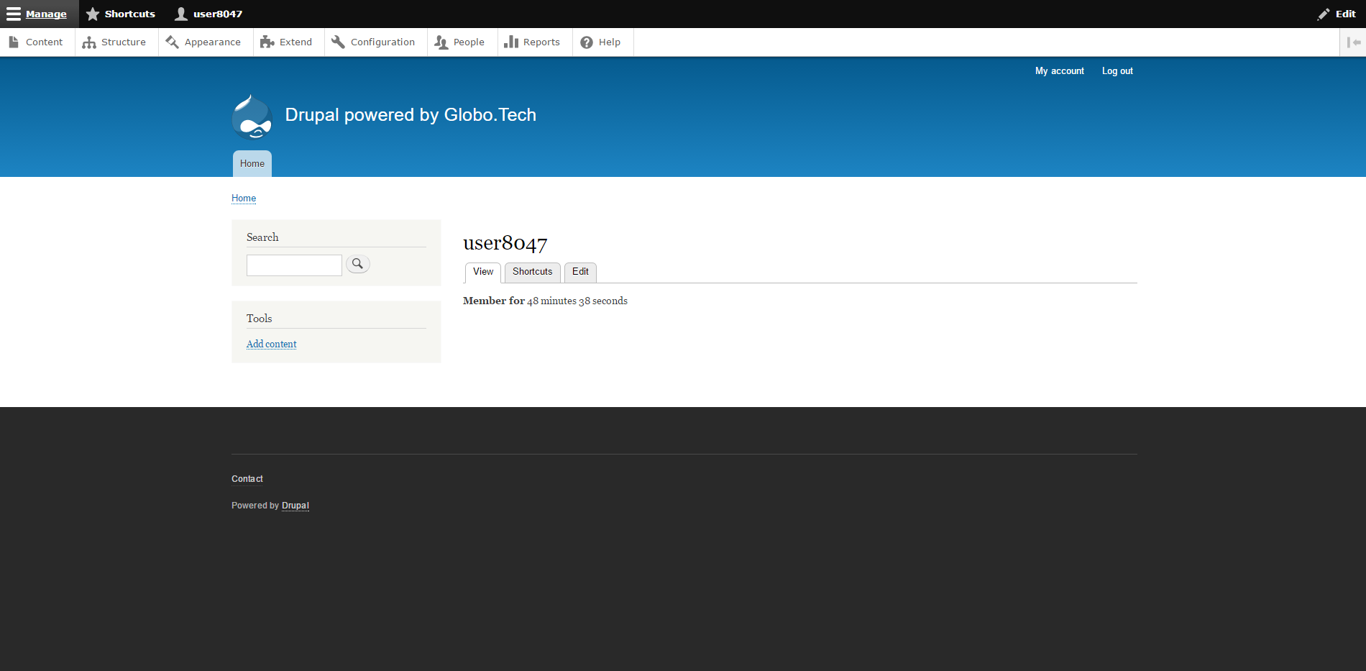Open Drupal powered by Globo.Tech site title
The height and width of the screenshot is (671, 1366).
tap(411, 115)
